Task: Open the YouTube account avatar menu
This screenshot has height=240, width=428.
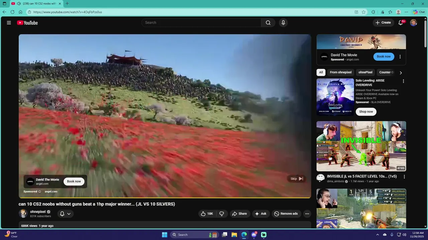Action: click(x=414, y=23)
